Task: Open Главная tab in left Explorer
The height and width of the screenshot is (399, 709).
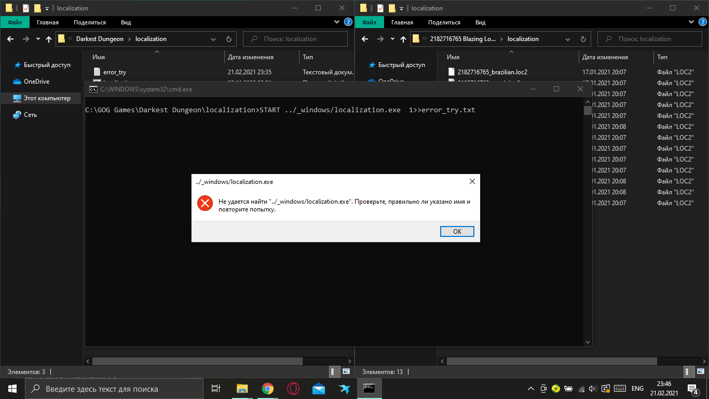Action: [x=48, y=22]
